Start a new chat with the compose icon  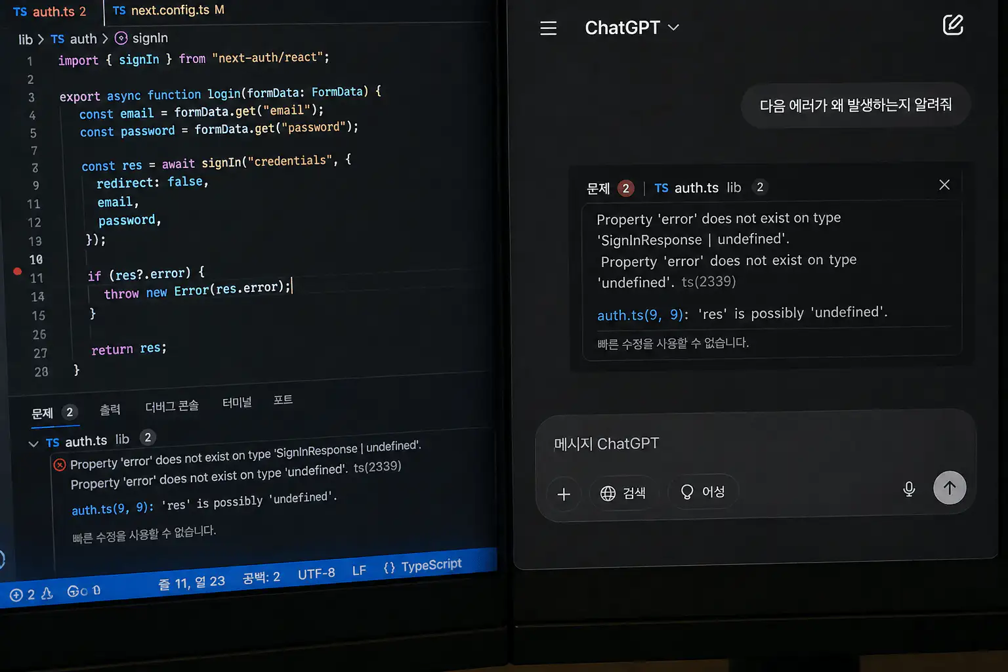(x=952, y=25)
